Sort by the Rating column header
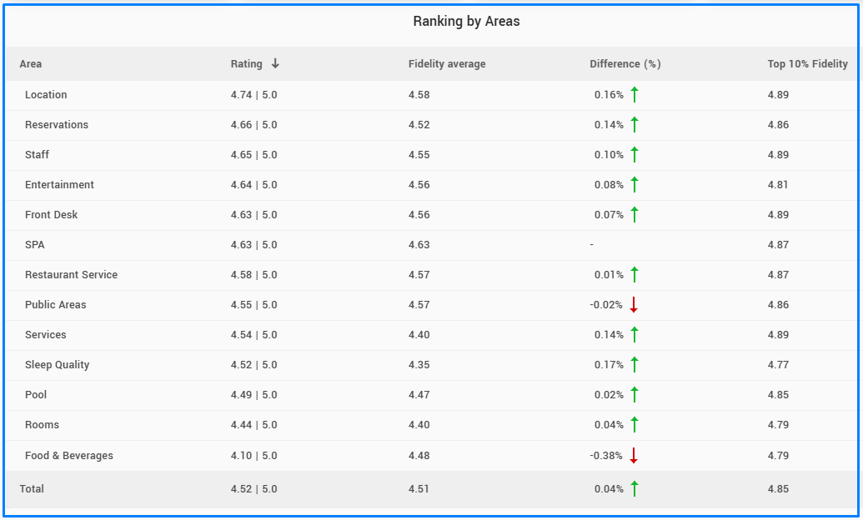Screen dimensions: 863x520 pyautogui.click(x=247, y=64)
